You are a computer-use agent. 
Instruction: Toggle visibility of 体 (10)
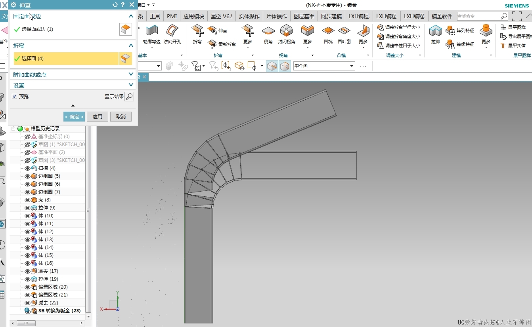pos(27,216)
